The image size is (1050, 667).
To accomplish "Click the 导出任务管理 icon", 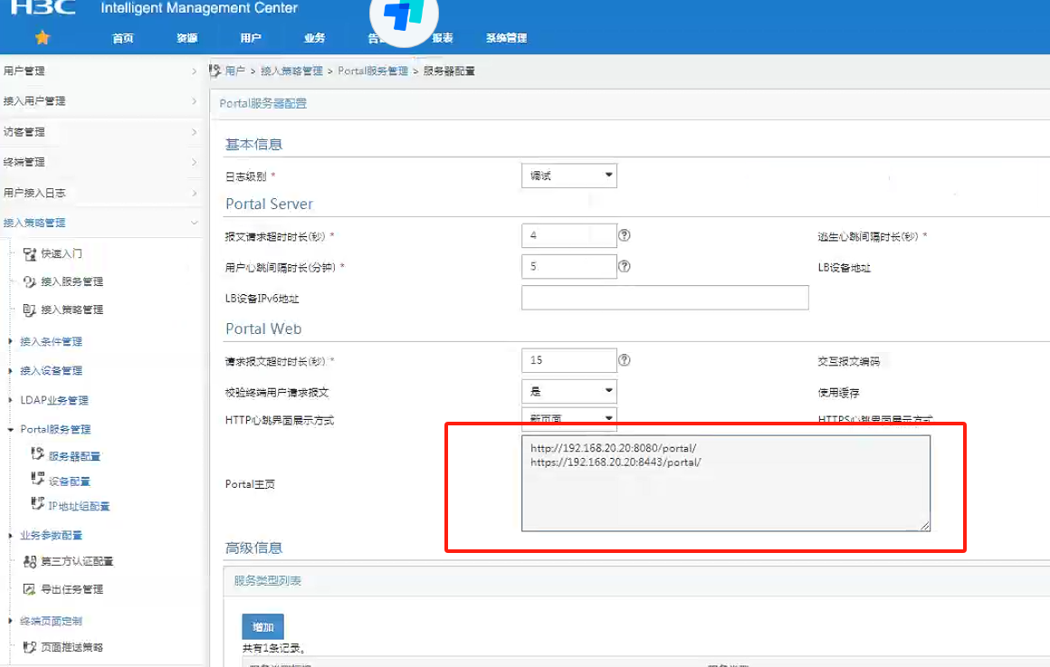I will [x=30, y=589].
